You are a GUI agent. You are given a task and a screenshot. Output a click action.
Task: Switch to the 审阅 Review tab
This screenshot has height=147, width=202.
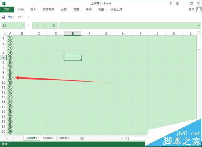coord(88,10)
